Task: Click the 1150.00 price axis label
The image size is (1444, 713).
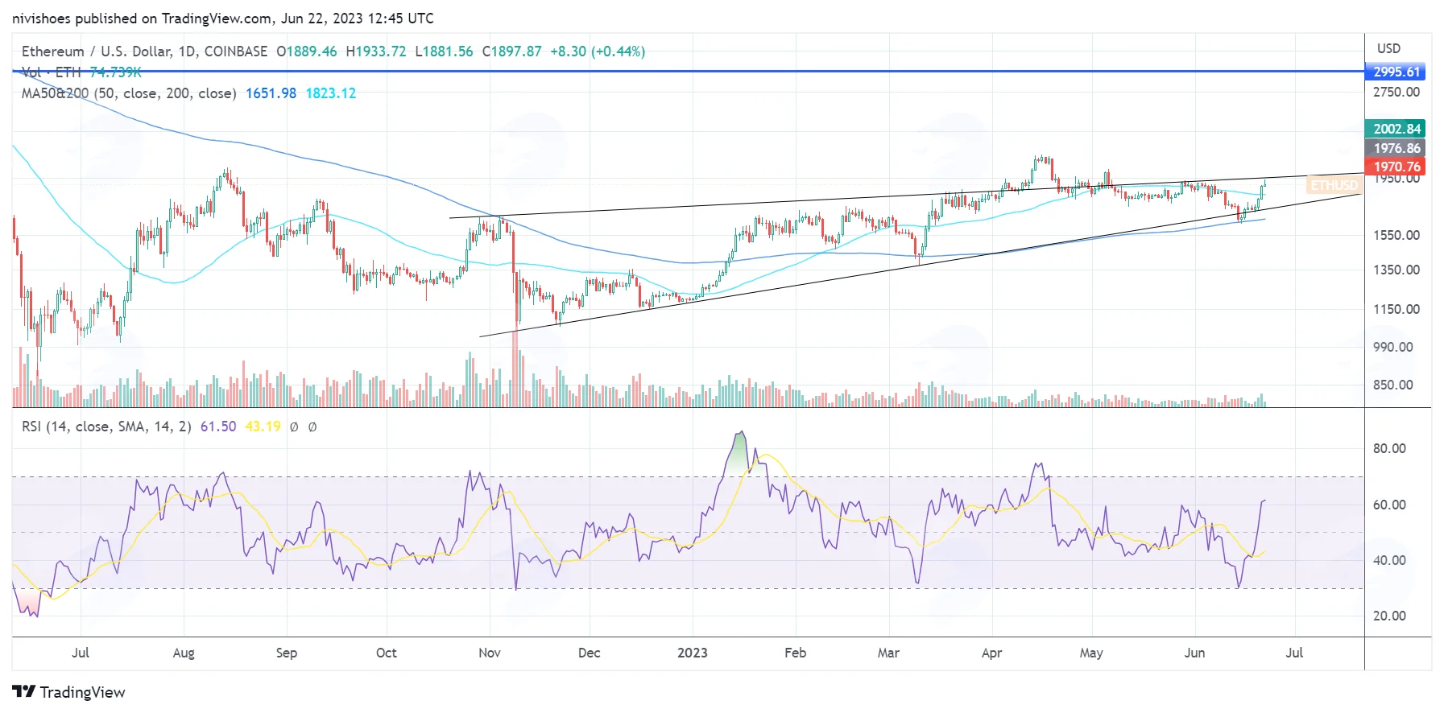Action: pos(1396,309)
